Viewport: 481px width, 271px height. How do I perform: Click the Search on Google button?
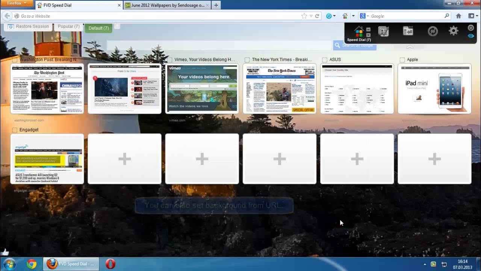pos(354,45)
